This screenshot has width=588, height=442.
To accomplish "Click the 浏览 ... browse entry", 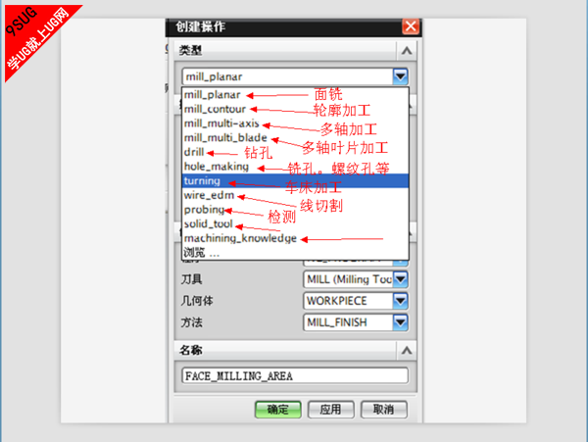I will pos(295,252).
